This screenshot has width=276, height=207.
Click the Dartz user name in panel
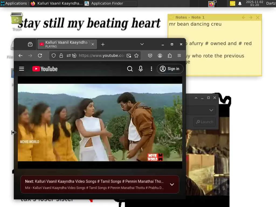pos(271,3)
